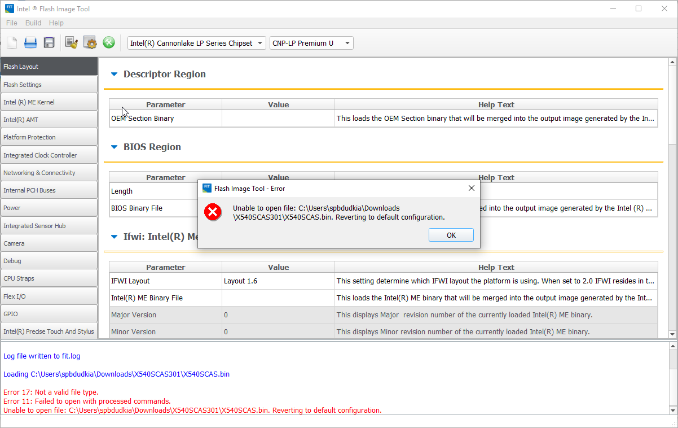Image resolution: width=678 pixels, height=428 pixels.
Task: Collapse the Descriptor Region section
Action: tap(115, 74)
